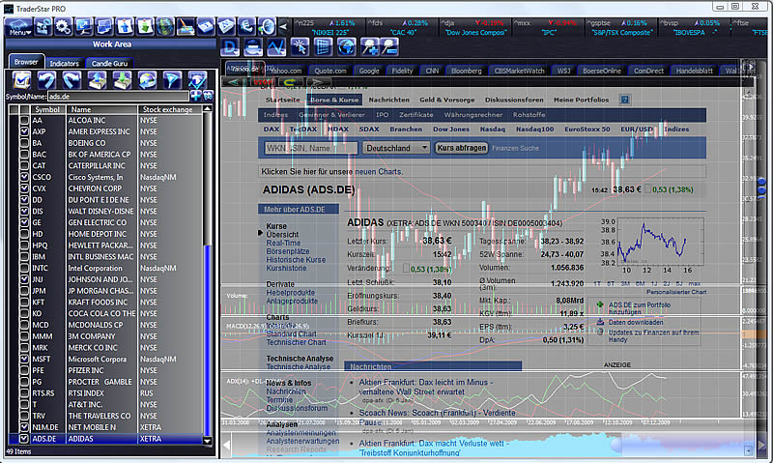The image size is (773, 463).
Task: Select the crosshair pointer tool
Action: 300,47
